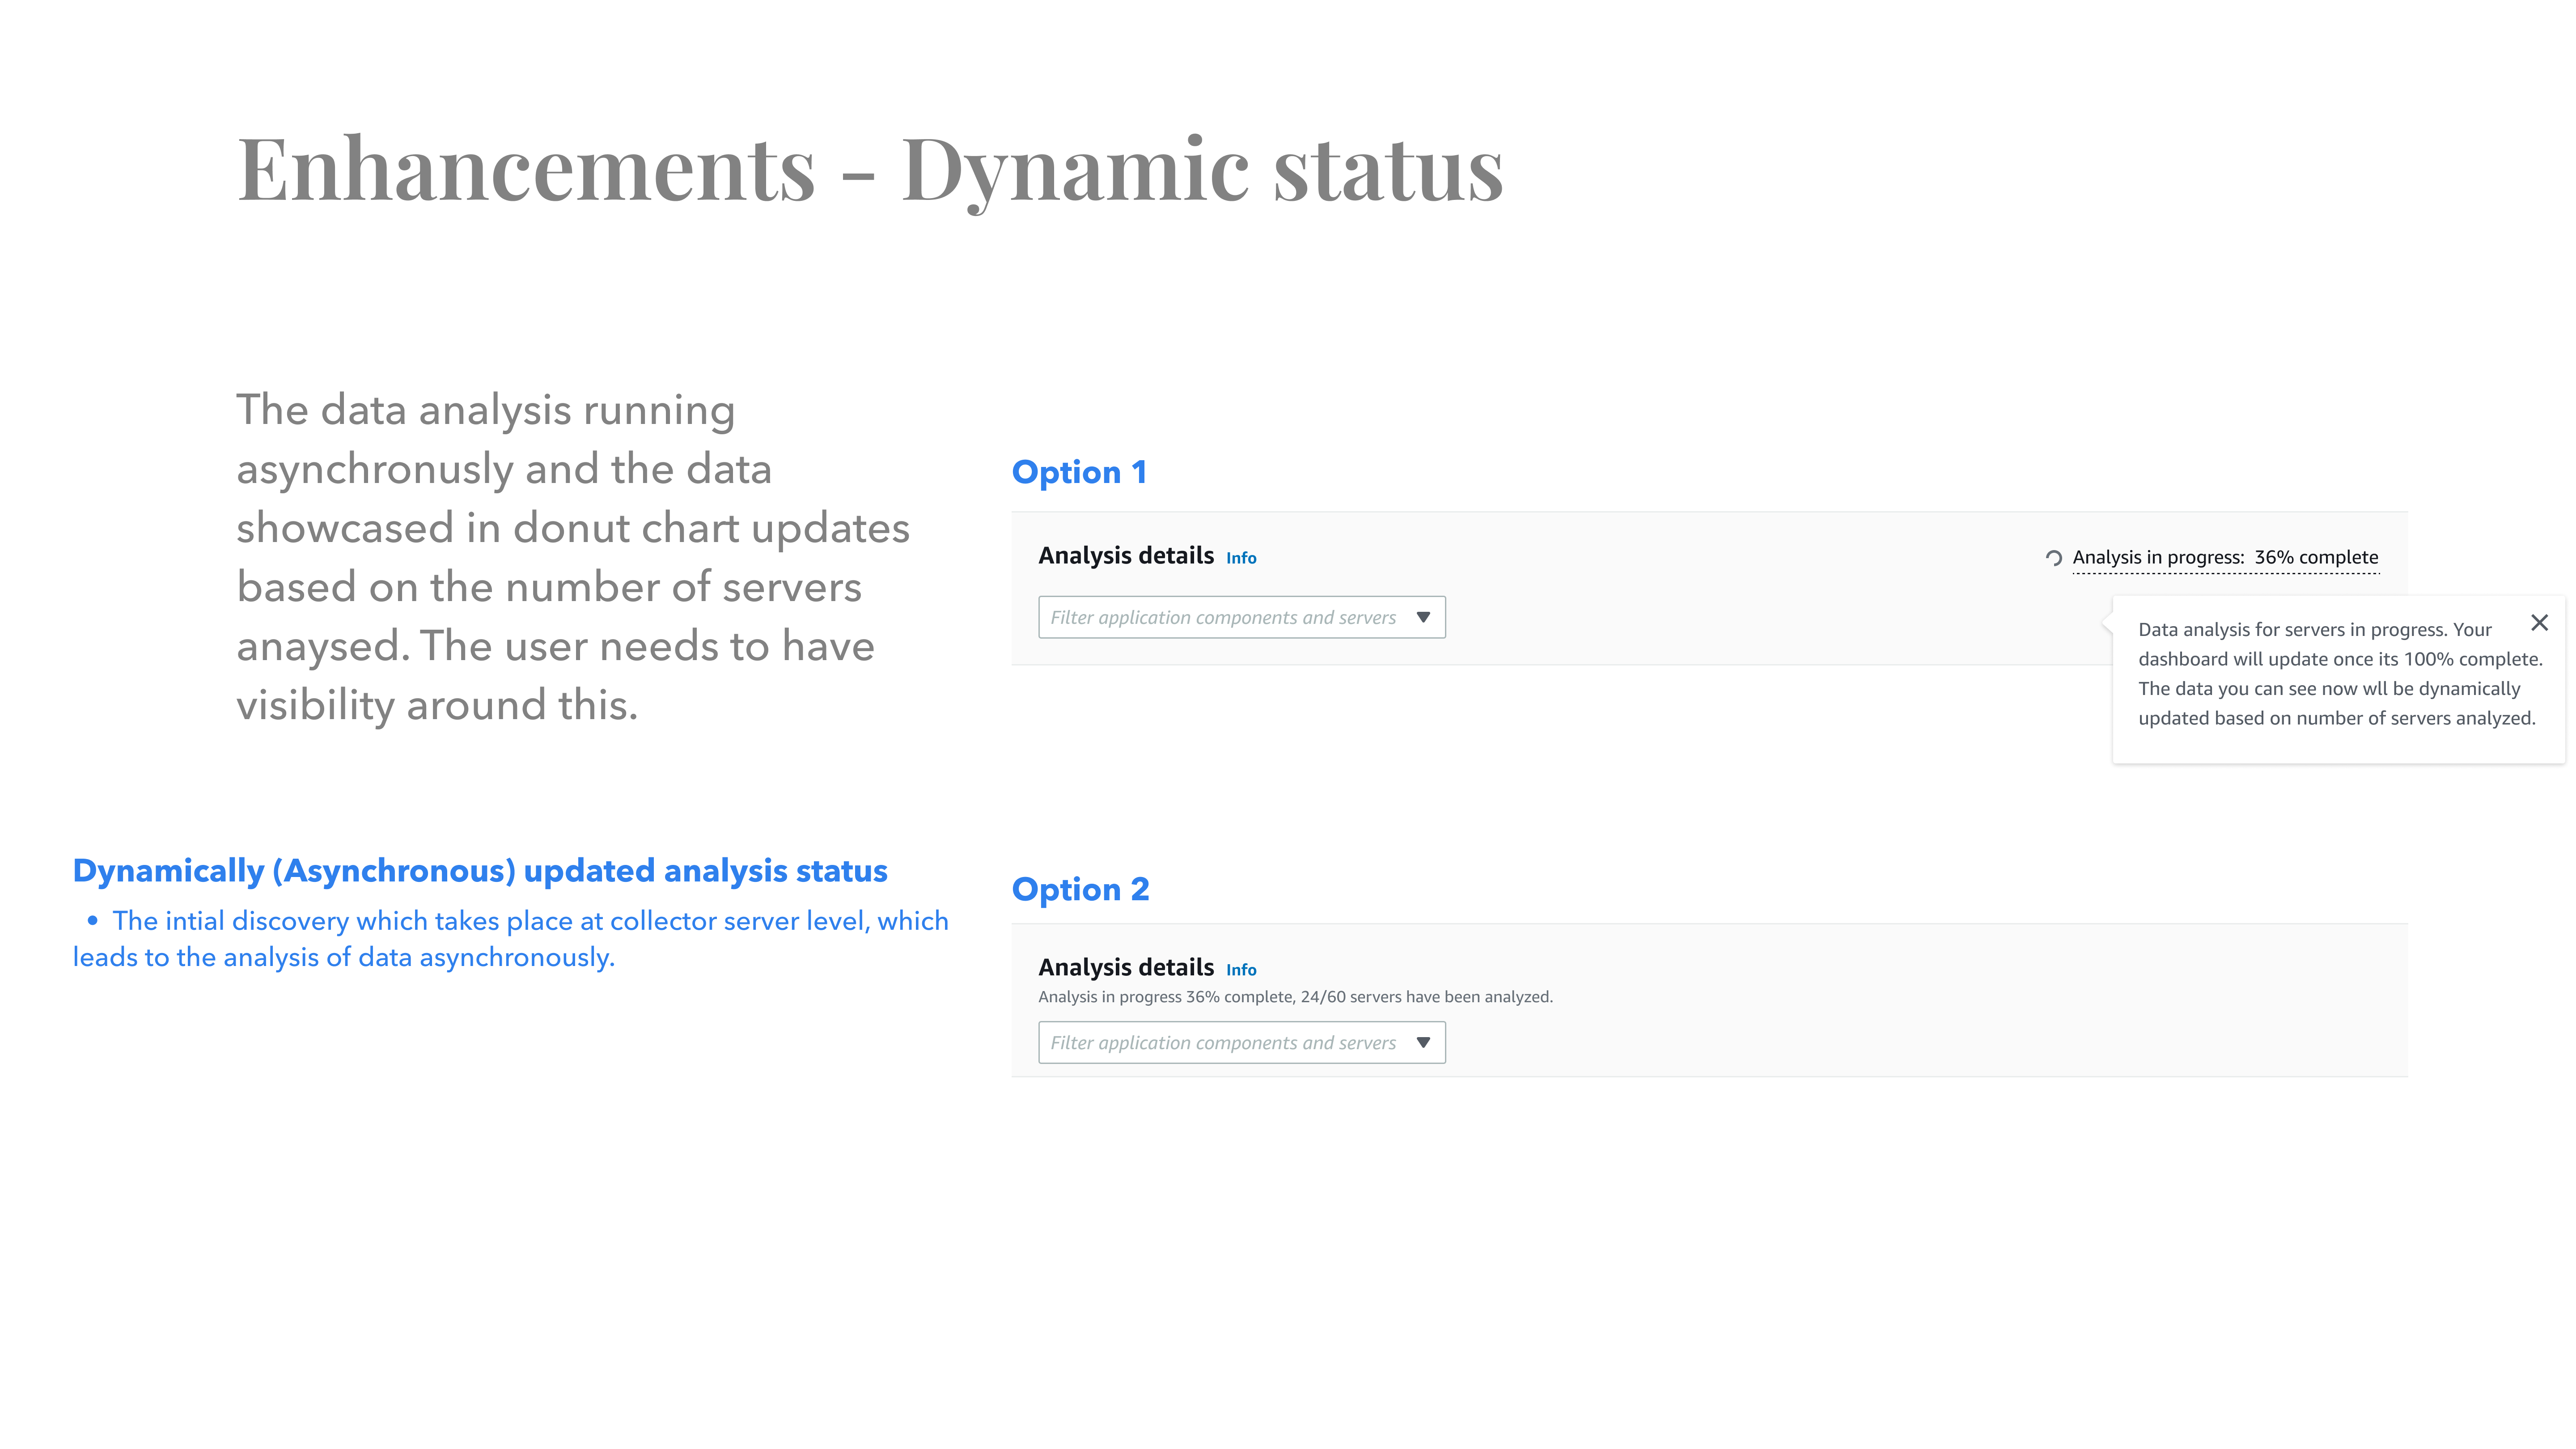
Task: Select the Option 2 heading
Action: 1080,889
